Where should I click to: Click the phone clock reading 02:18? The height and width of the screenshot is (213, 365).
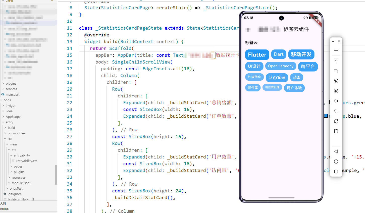click(x=249, y=18)
